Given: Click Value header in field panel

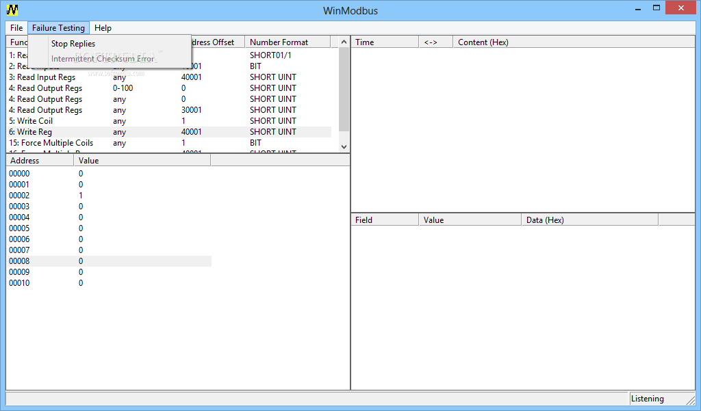Looking at the screenshot, I should click(470, 220).
